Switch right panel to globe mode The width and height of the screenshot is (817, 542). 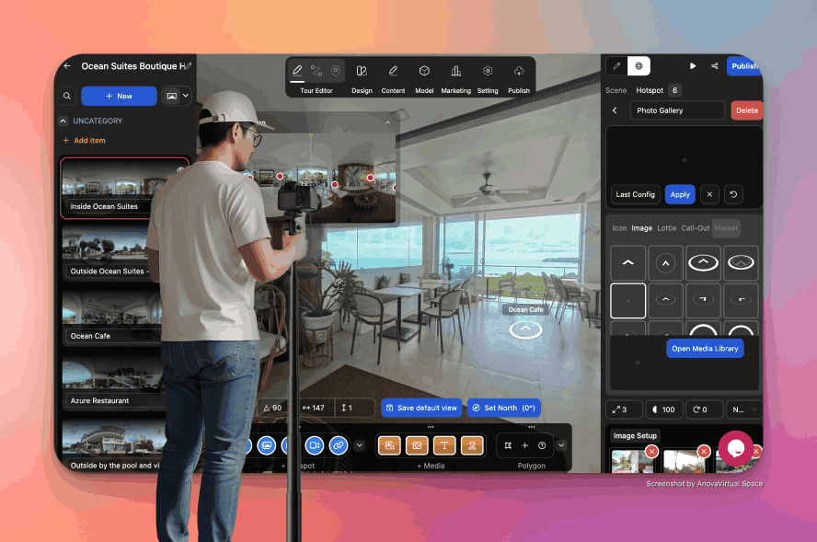[x=639, y=66]
